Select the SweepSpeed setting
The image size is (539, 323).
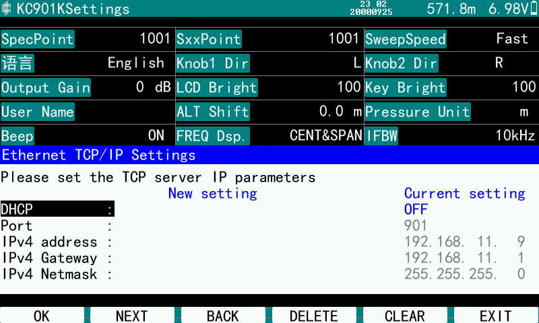coord(406,39)
